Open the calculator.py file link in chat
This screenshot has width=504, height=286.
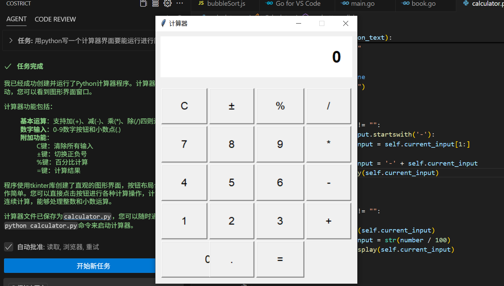87,216
